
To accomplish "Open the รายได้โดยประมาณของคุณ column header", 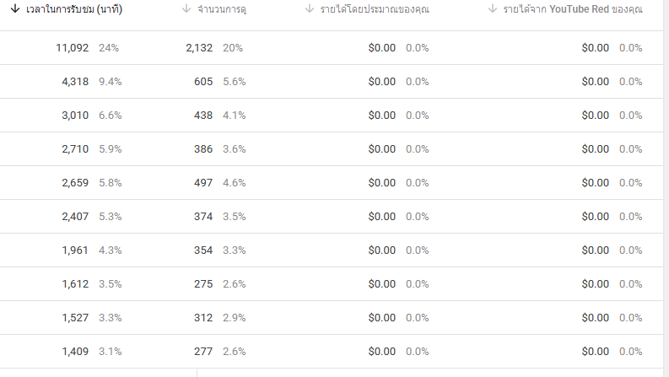I will (x=375, y=10).
